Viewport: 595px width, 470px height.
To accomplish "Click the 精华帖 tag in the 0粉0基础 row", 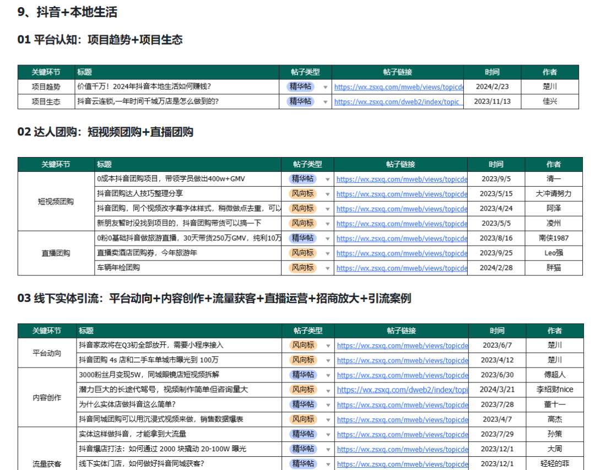I will point(303,238).
